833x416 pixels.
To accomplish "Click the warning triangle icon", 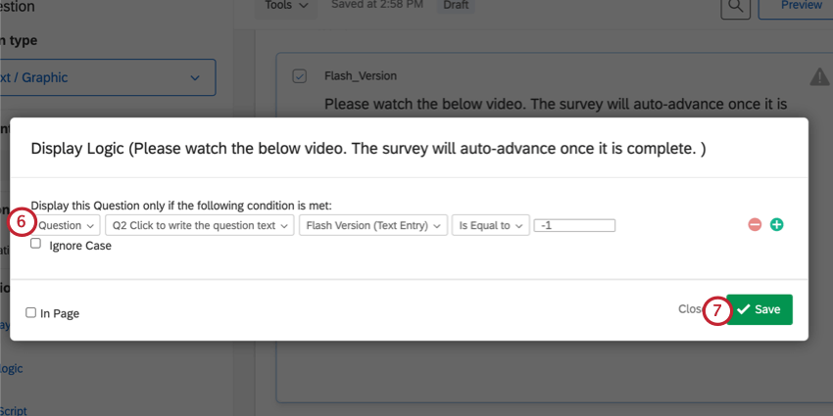I will tap(819, 77).
